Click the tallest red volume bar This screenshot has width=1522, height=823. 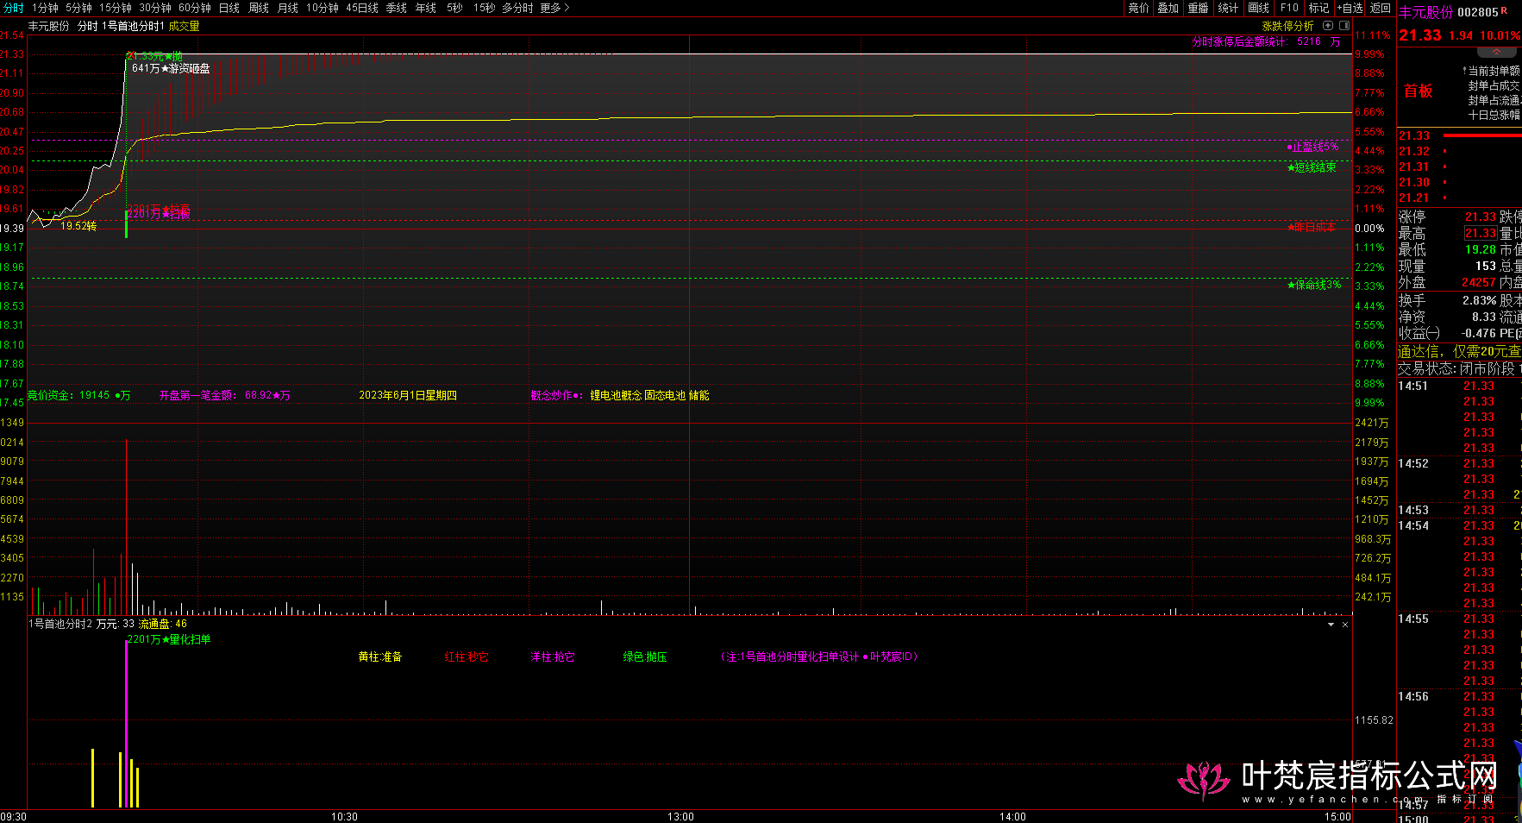[x=126, y=526]
